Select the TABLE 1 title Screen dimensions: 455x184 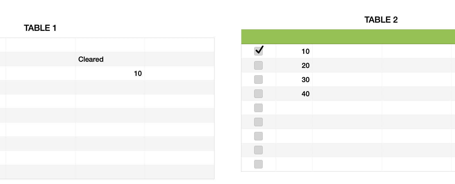coord(40,28)
